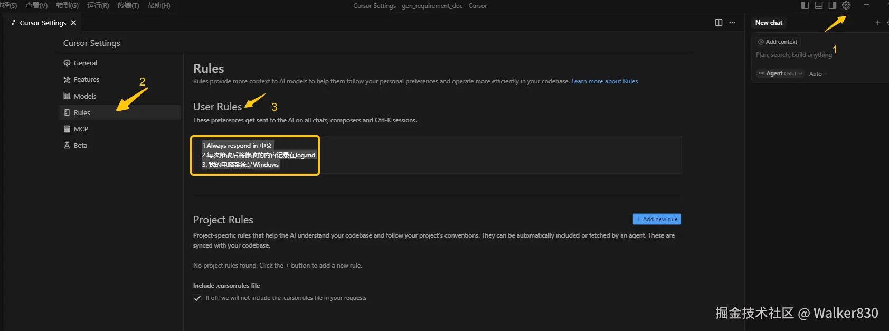
Task: Open the Learn more about Rules link
Action: coord(604,81)
